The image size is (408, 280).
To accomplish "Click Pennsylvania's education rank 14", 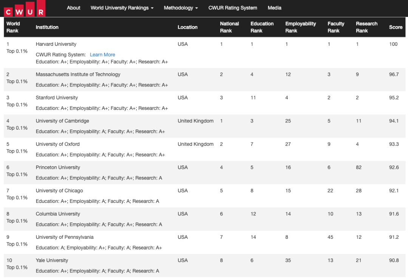I will click(253, 237).
